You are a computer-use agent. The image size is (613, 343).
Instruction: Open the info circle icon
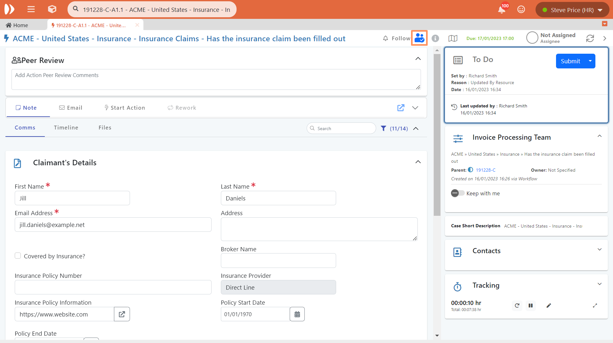tap(435, 38)
